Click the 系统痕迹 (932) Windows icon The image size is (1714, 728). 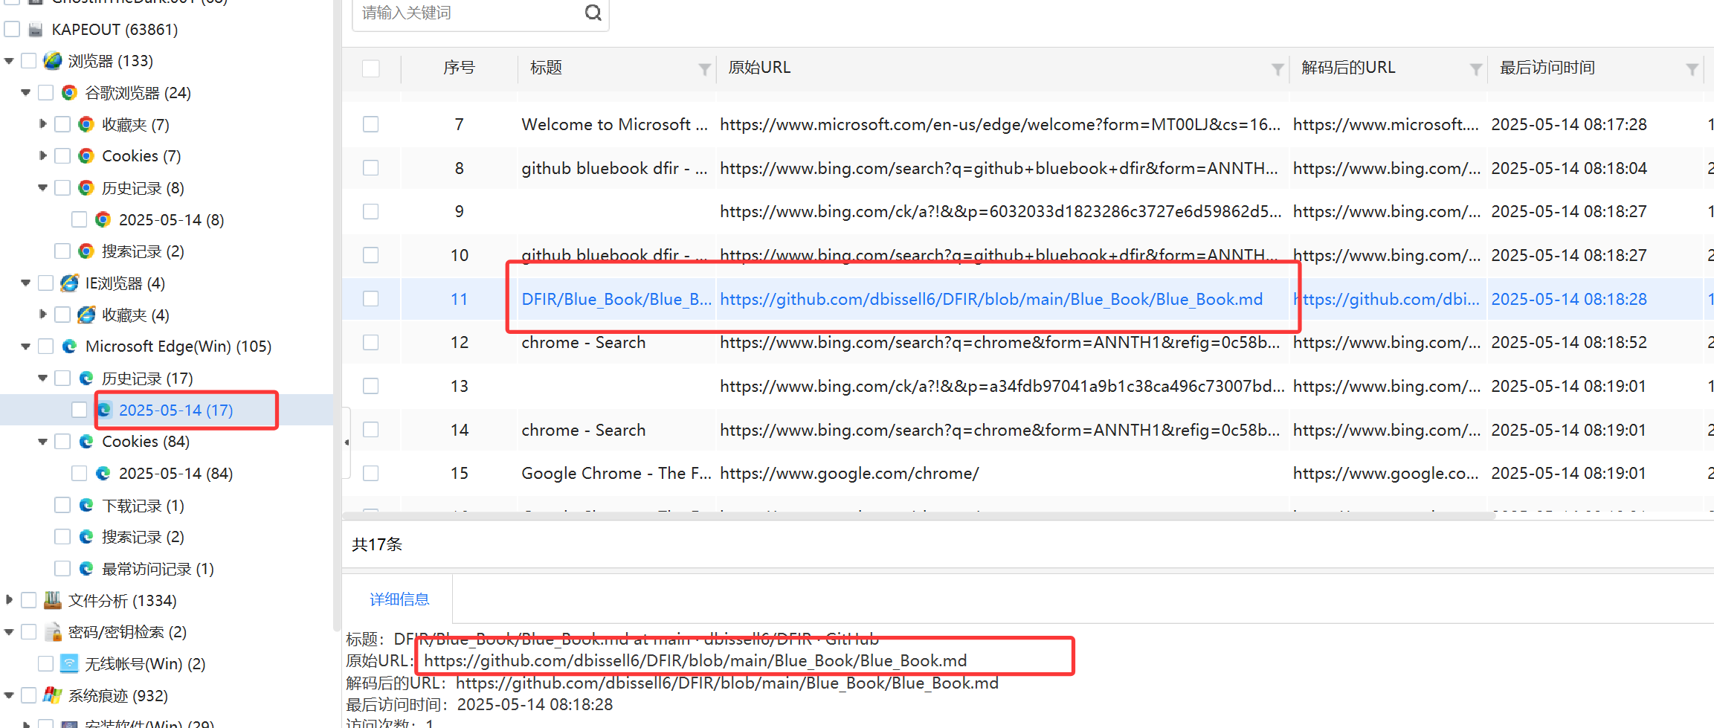[x=52, y=695]
